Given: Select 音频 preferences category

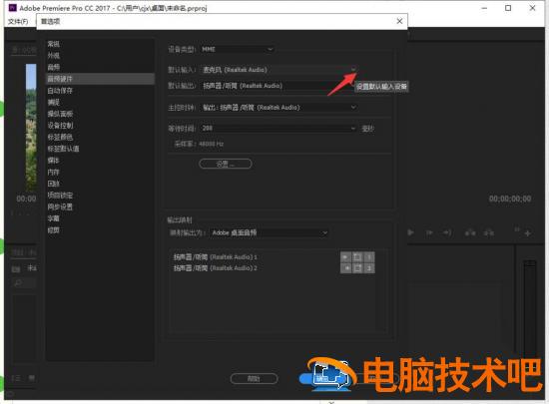Looking at the screenshot, I should coord(54,67).
